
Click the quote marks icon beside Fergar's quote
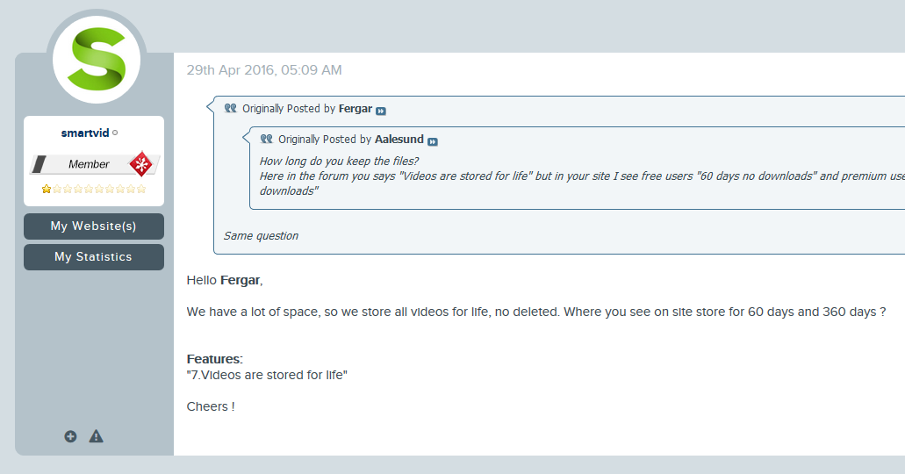[x=230, y=108]
